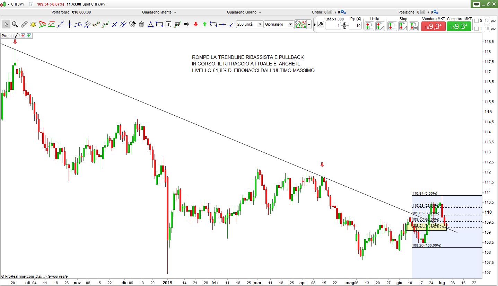This screenshot has width=498, height=286.
Task: Open the alert bell tool
Action: click(33, 24)
